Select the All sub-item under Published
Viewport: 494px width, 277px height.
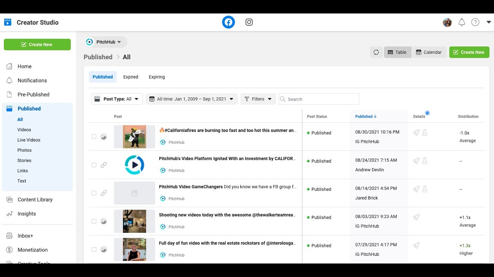pos(20,120)
